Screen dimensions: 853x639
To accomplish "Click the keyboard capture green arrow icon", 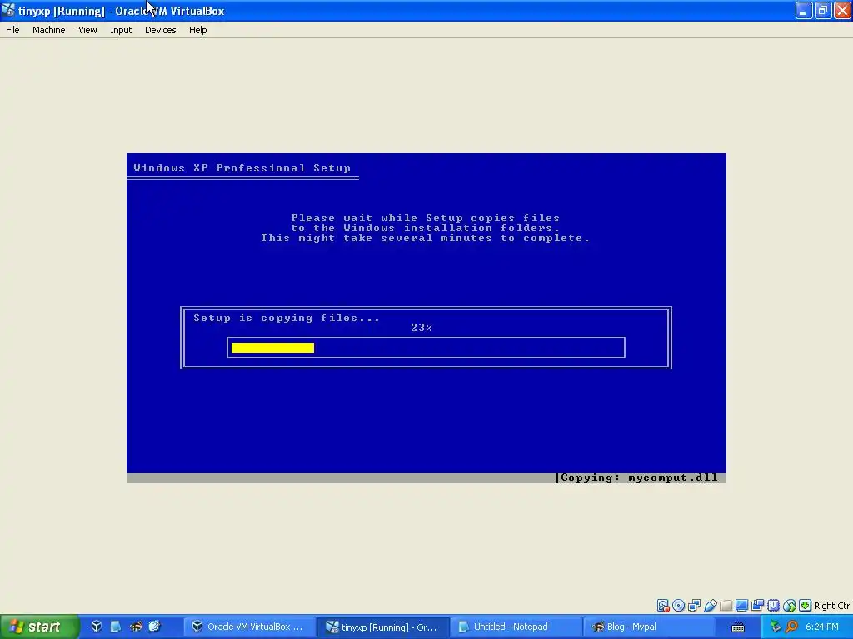I will (806, 606).
